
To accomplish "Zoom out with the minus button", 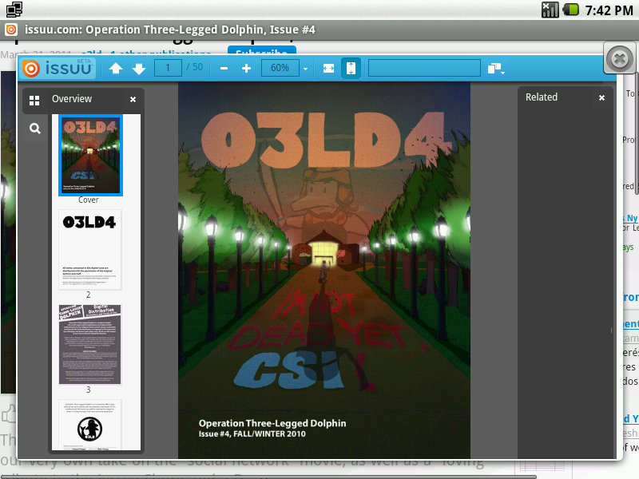I will (x=224, y=68).
